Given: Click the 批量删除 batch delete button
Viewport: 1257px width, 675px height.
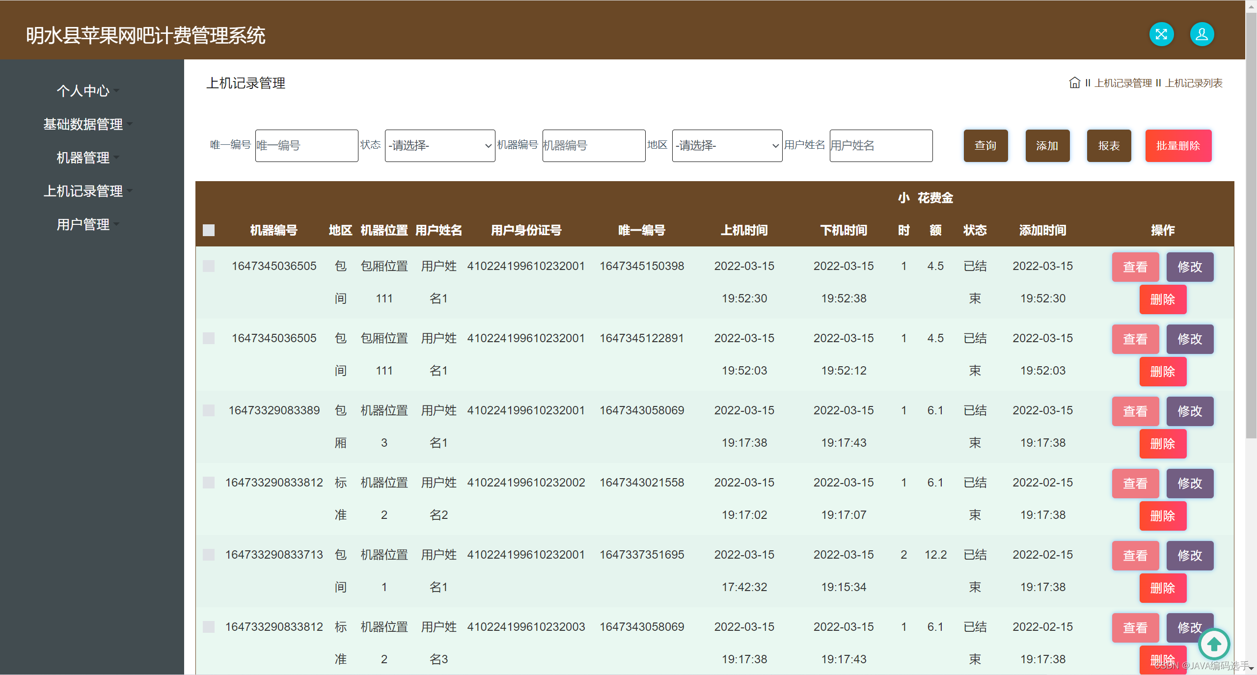Looking at the screenshot, I should [1178, 146].
